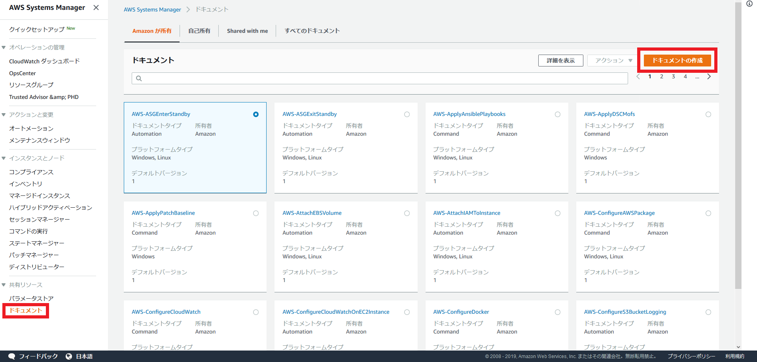
Task: Open プライバシーポリシー footer link
Action: pos(691,356)
